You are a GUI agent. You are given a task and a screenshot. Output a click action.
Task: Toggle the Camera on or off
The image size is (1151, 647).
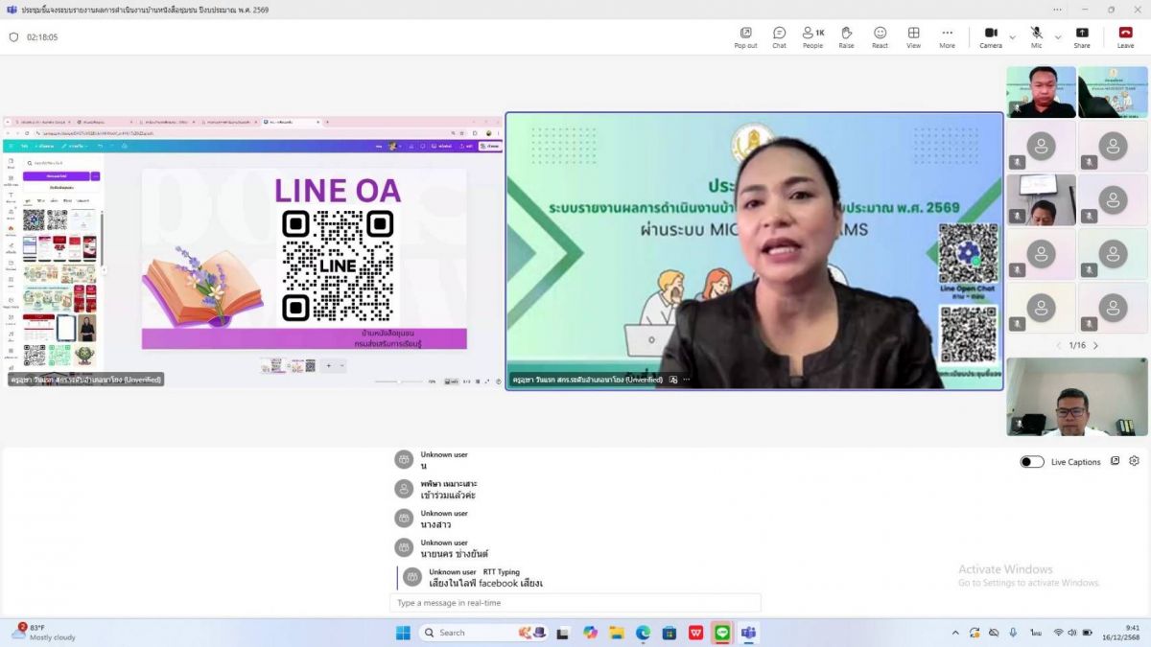(x=990, y=36)
